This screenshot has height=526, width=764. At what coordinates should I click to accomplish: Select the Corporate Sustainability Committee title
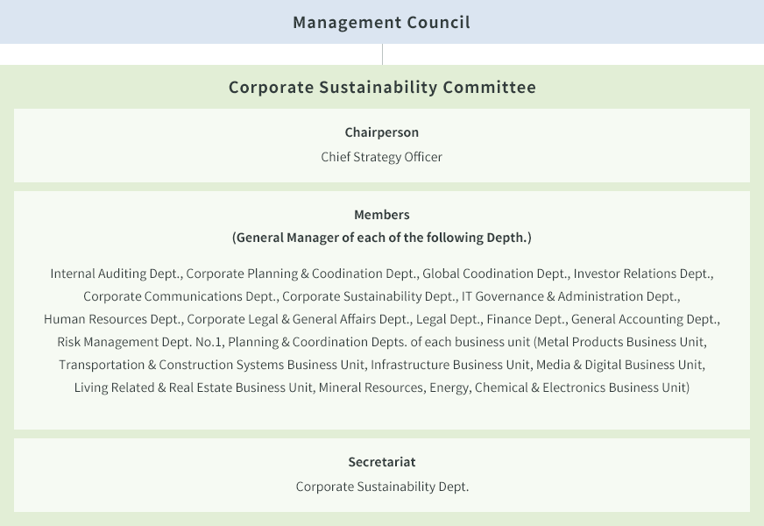(x=382, y=88)
